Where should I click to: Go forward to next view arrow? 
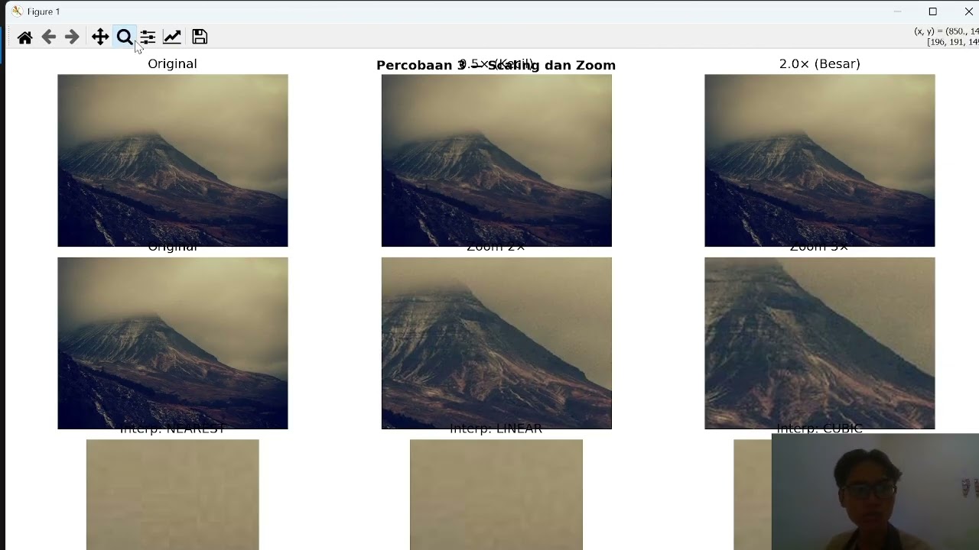(x=72, y=37)
